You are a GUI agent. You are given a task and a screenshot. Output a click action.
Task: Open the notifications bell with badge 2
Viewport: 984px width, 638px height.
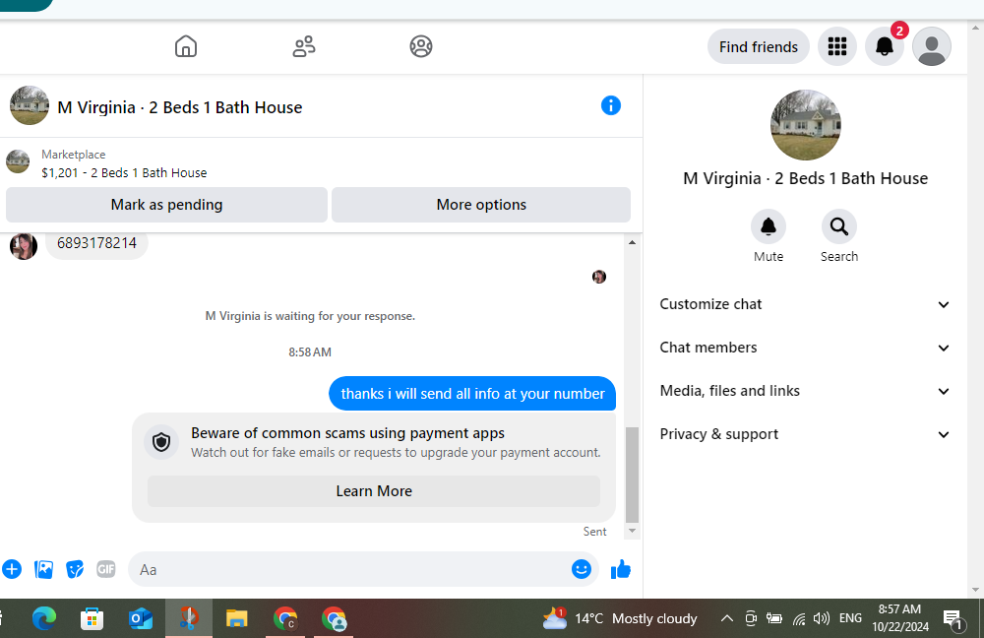pos(885,46)
